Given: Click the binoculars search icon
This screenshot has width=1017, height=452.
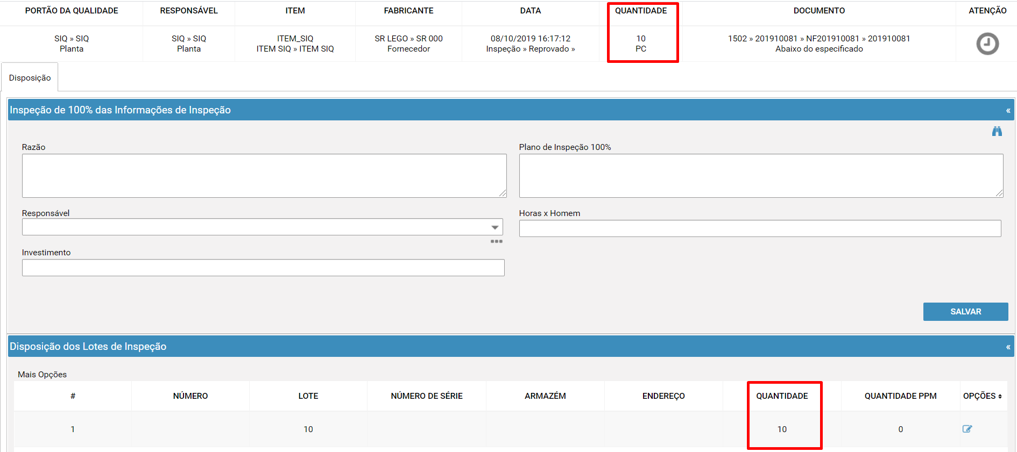Looking at the screenshot, I should click(x=997, y=131).
